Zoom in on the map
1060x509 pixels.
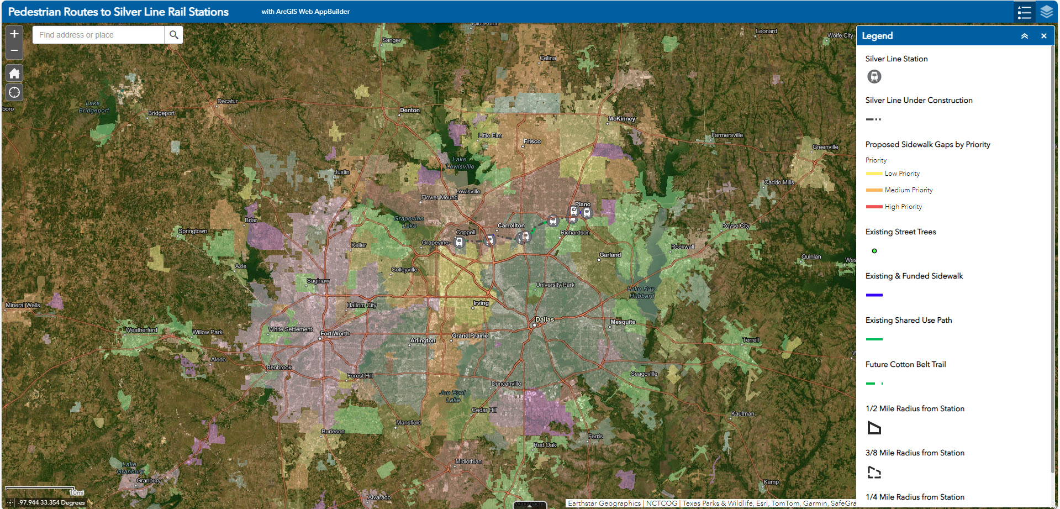14,34
